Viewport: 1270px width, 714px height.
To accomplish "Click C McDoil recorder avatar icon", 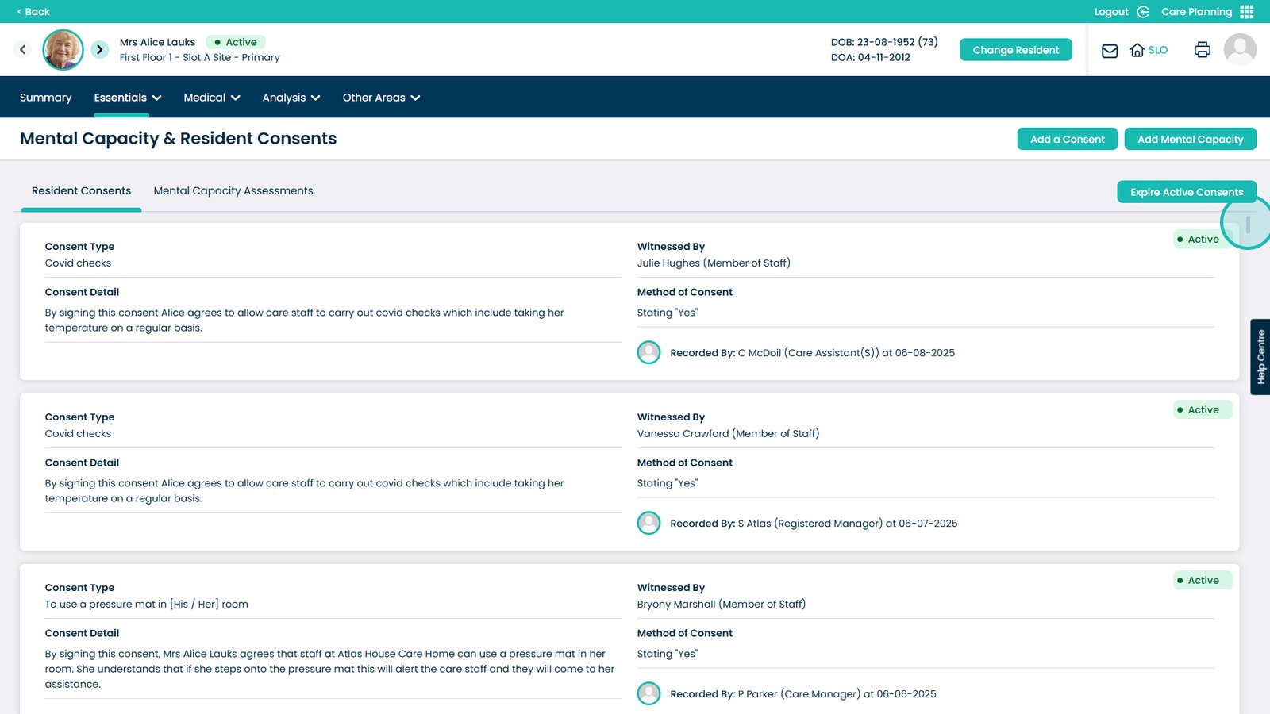I will coord(648,352).
